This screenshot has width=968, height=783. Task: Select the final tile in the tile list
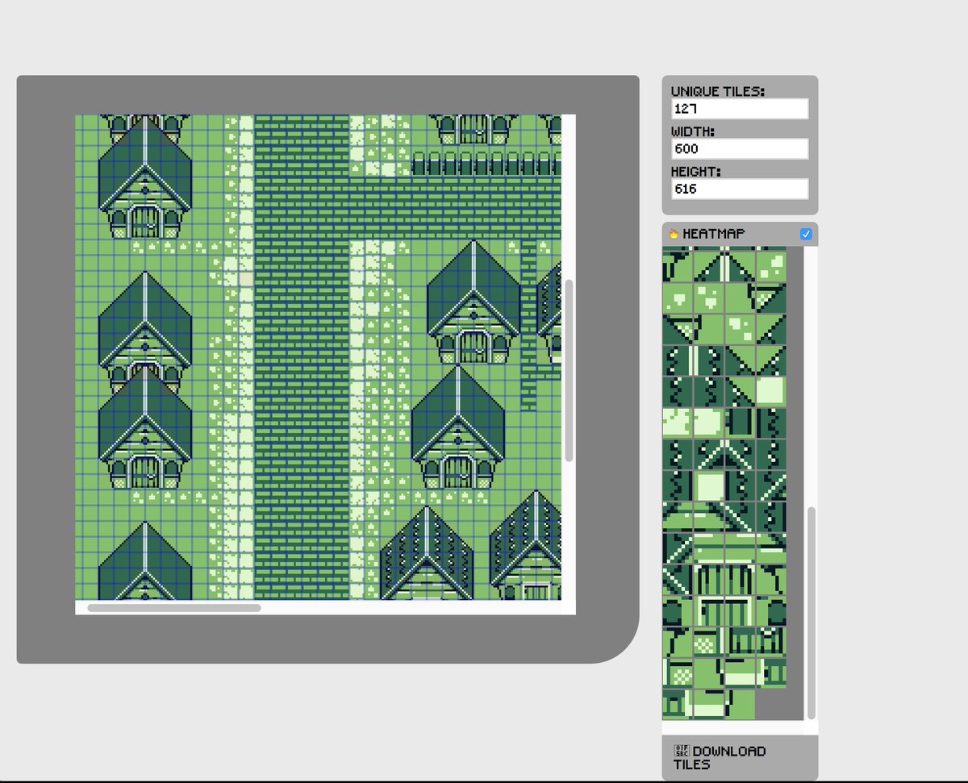tap(740, 704)
